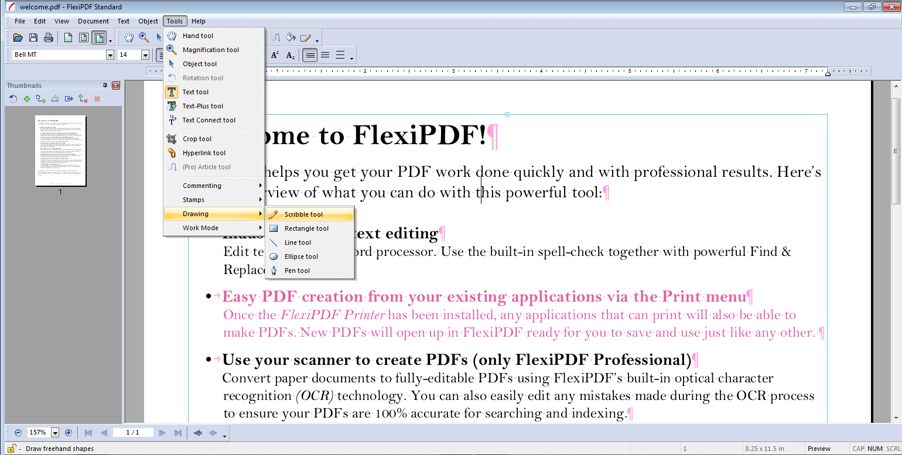Image resolution: width=902 pixels, height=455 pixels.
Task: Click the ruler right margin marker
Action: point(828,73)
